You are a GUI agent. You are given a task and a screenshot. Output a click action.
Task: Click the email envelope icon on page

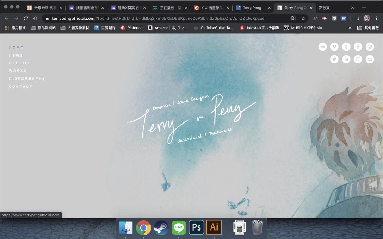tap(370, 59)
